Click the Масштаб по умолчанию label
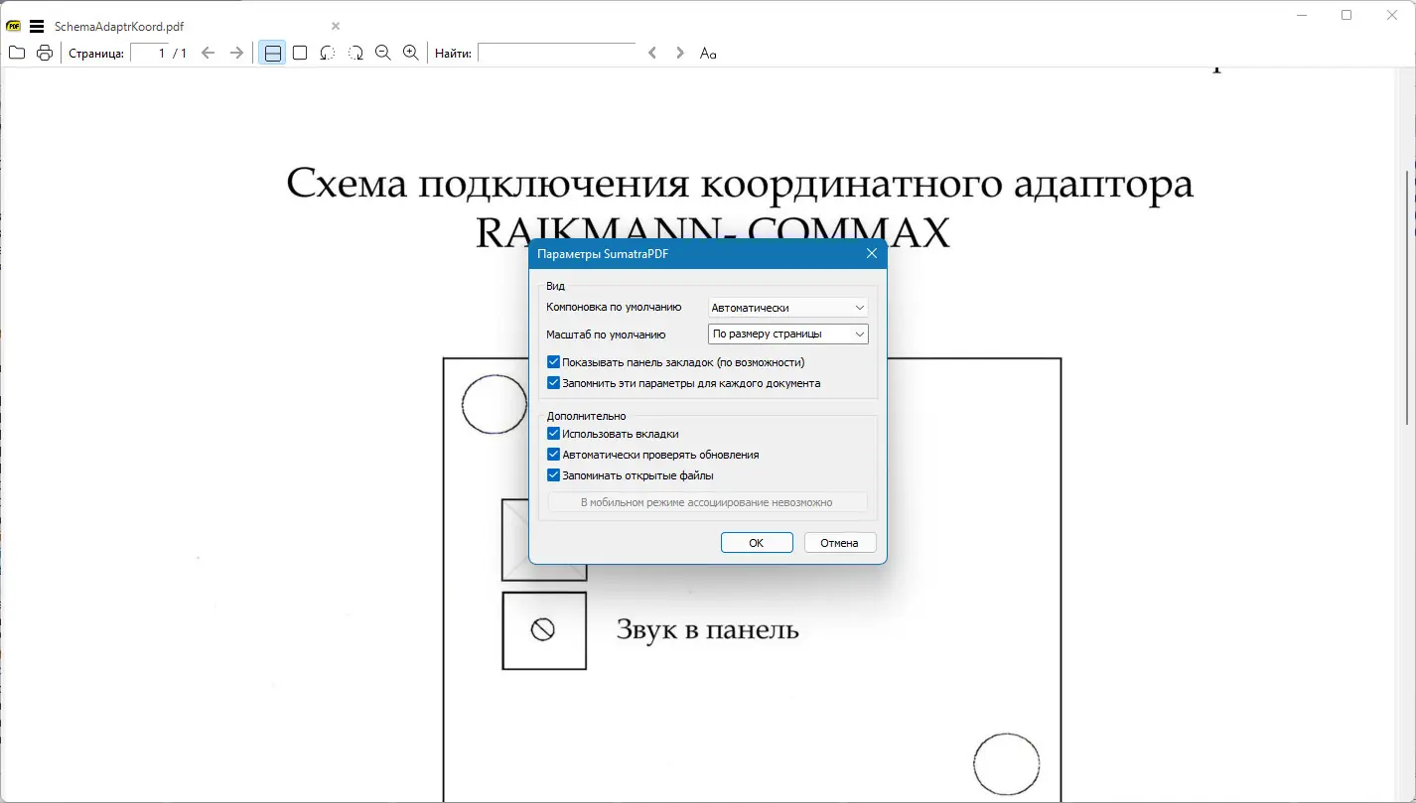The width and height of the screenshot is (1416, 803). 606,335
